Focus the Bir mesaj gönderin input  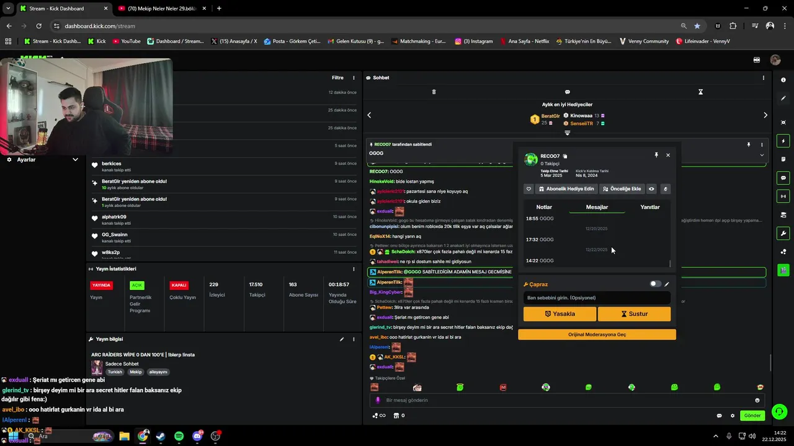[x=568, y=400]
